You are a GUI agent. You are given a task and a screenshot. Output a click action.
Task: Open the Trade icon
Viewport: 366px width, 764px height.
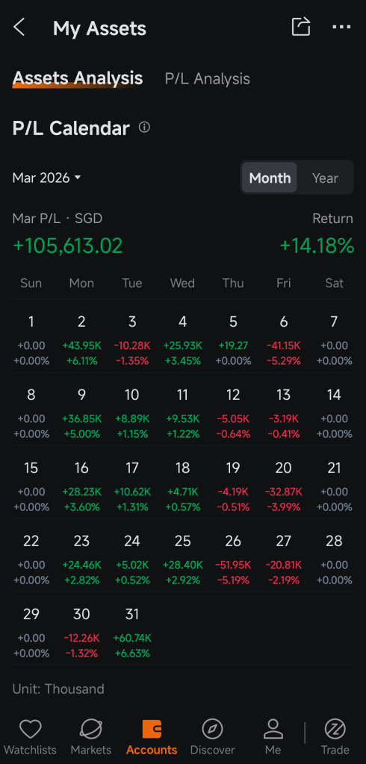point(335,730)
